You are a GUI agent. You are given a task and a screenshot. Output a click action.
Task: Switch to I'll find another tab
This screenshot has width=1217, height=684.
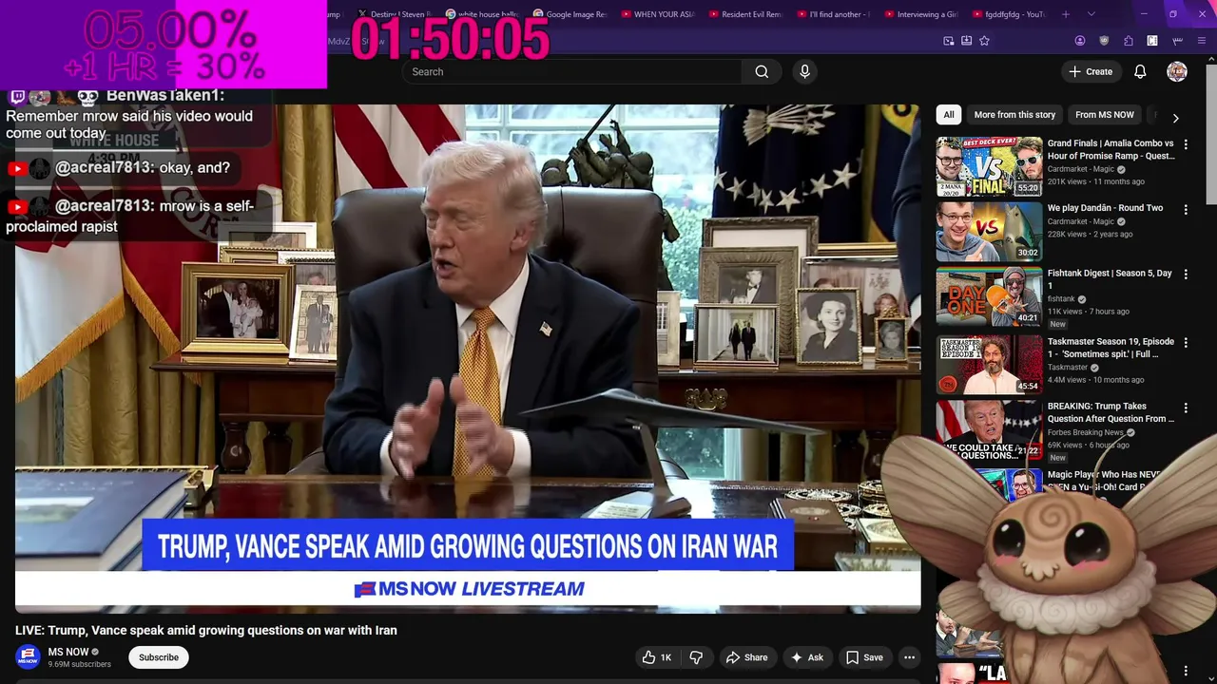pyautogui.click(x=832, y=14)
